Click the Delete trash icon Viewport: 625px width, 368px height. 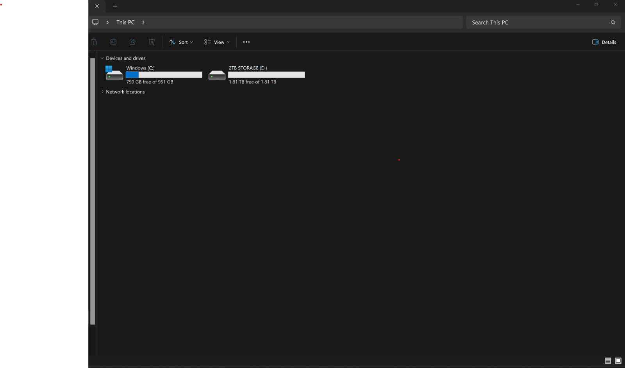pos(152,42)
